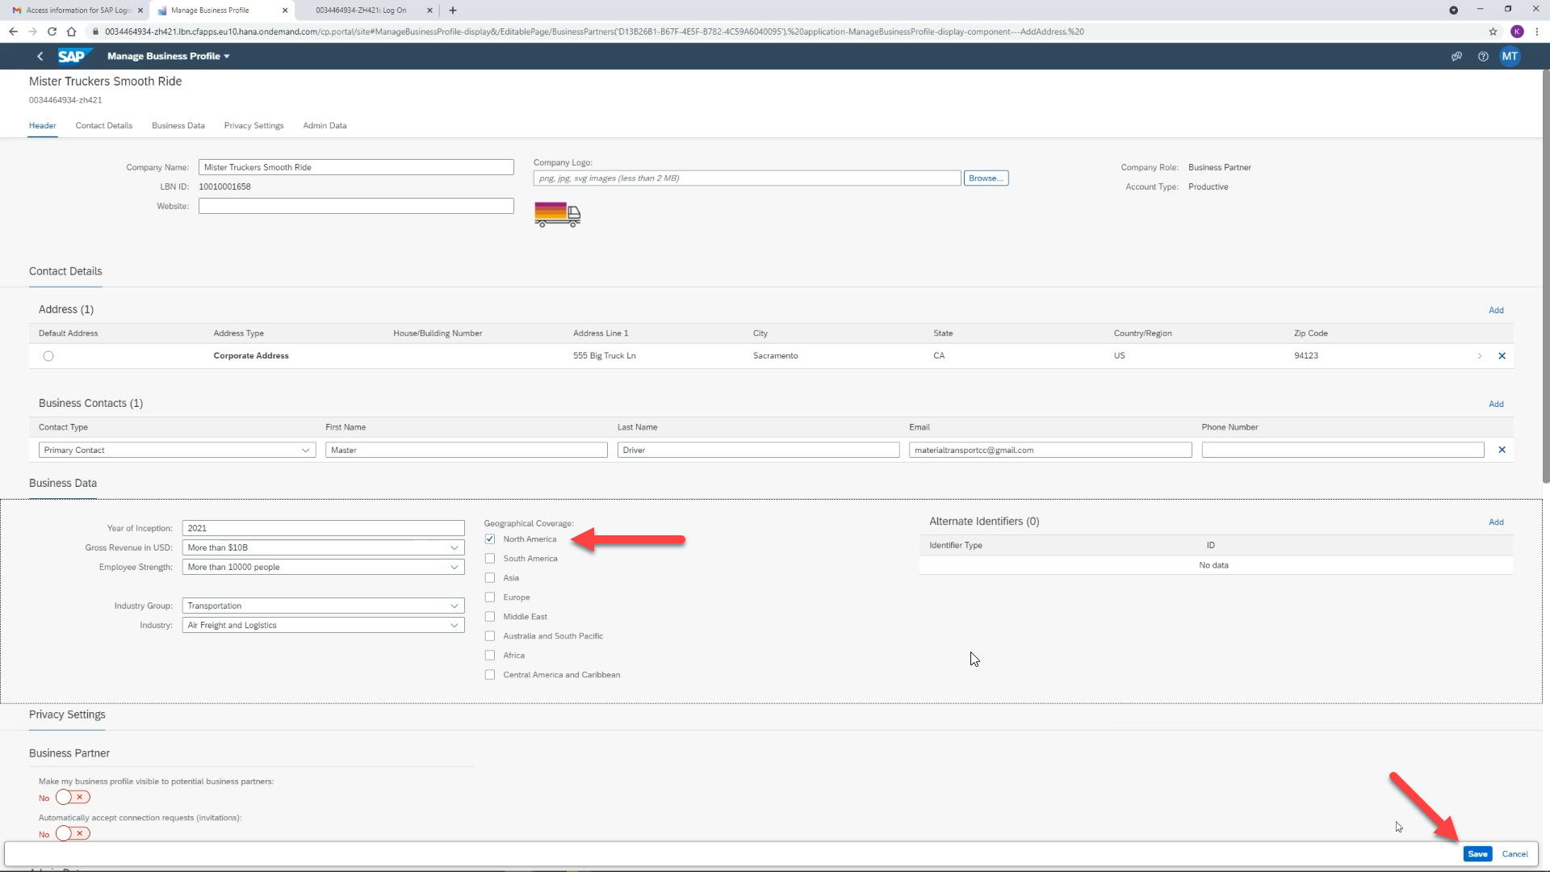Viewport: 1550px width, 872px height.
Task: Open Chrome three-dot menu
Action: [1536, 31]
